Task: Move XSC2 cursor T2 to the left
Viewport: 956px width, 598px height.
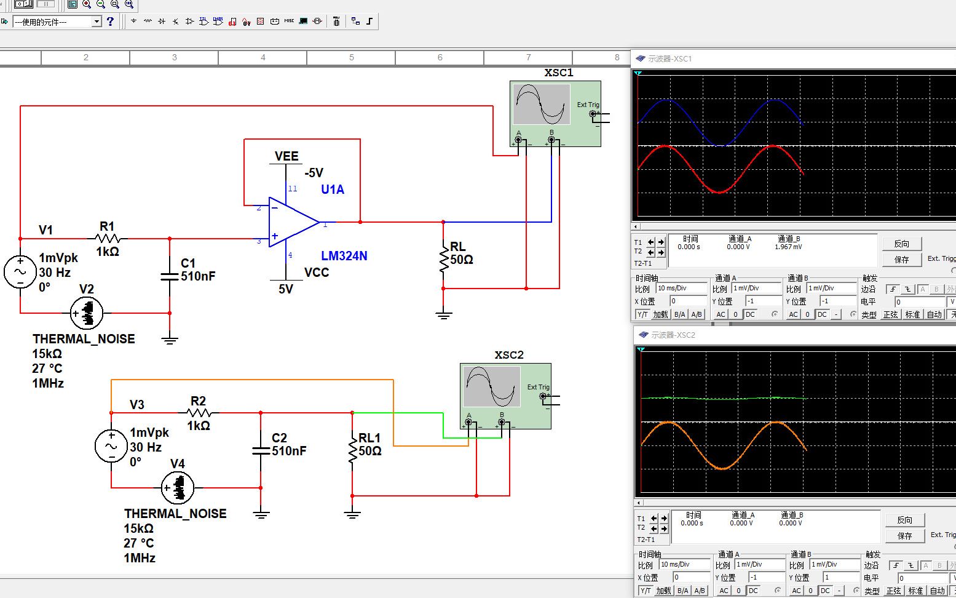Action: click(654, 528)
